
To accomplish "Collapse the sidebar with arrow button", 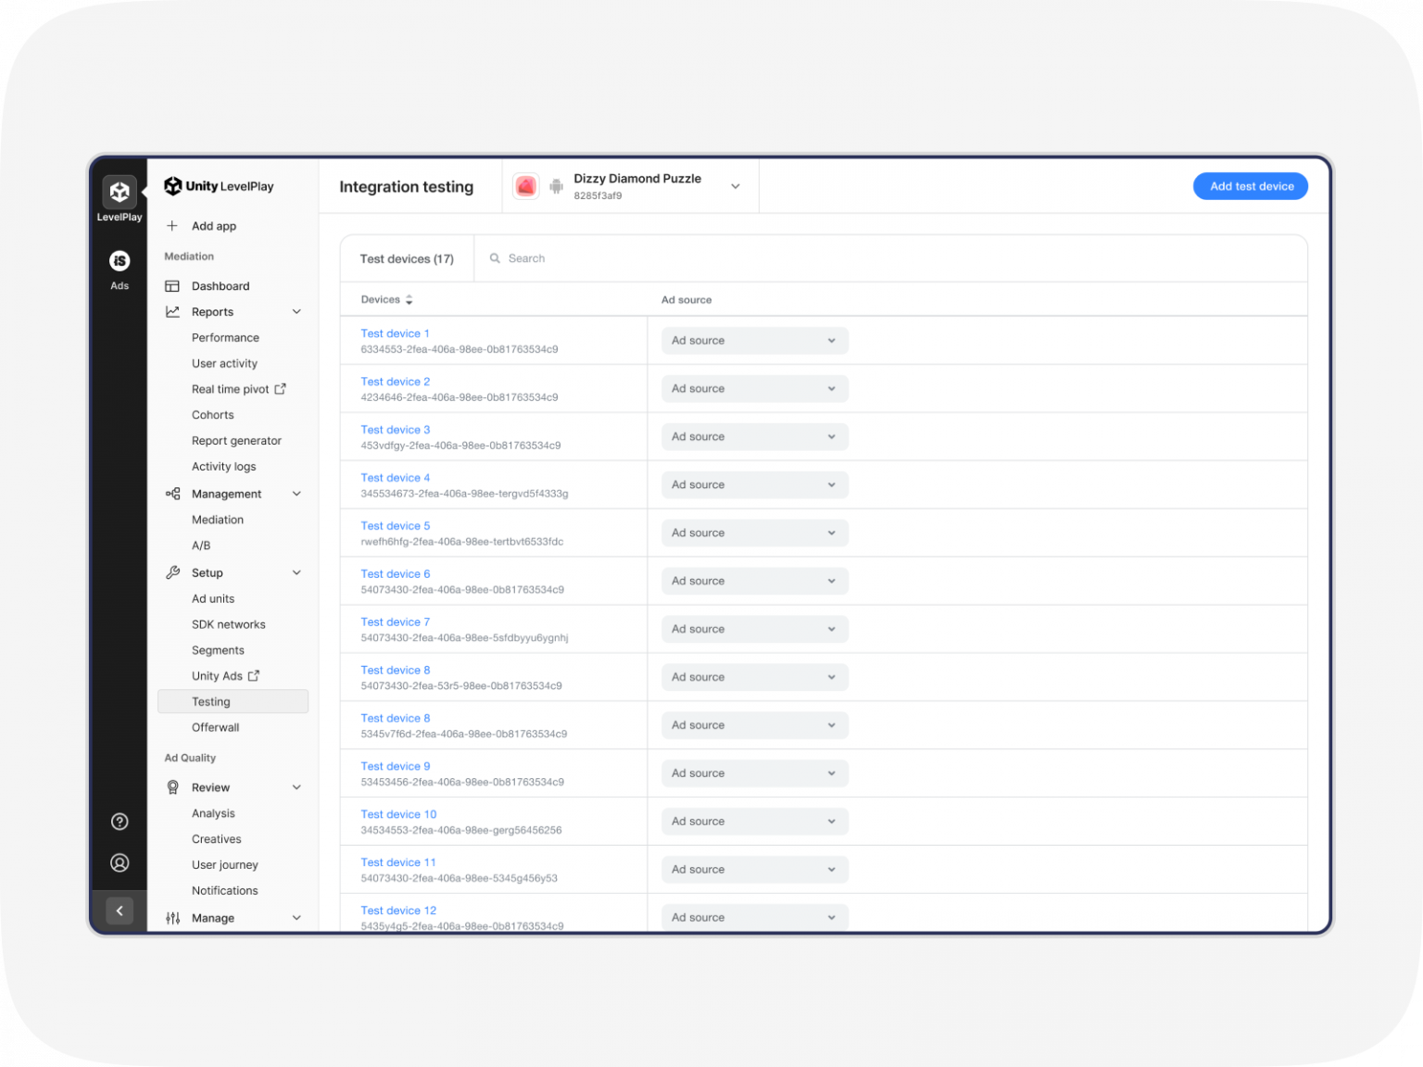I will point(120,910).
